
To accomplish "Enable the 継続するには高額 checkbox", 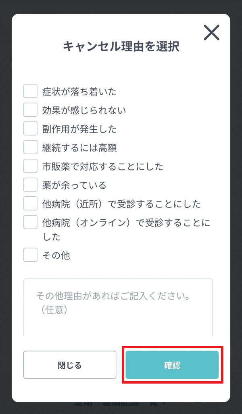I will click(30, 147).
